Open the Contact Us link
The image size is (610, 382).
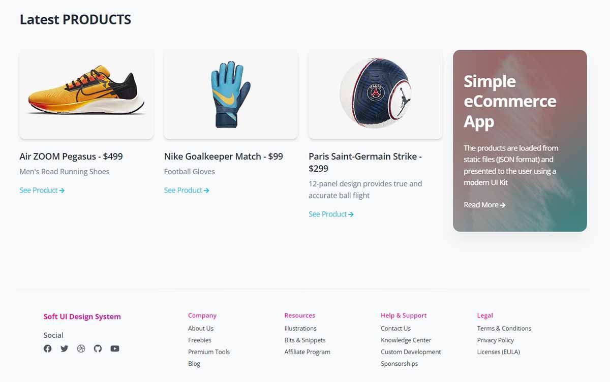395,328
